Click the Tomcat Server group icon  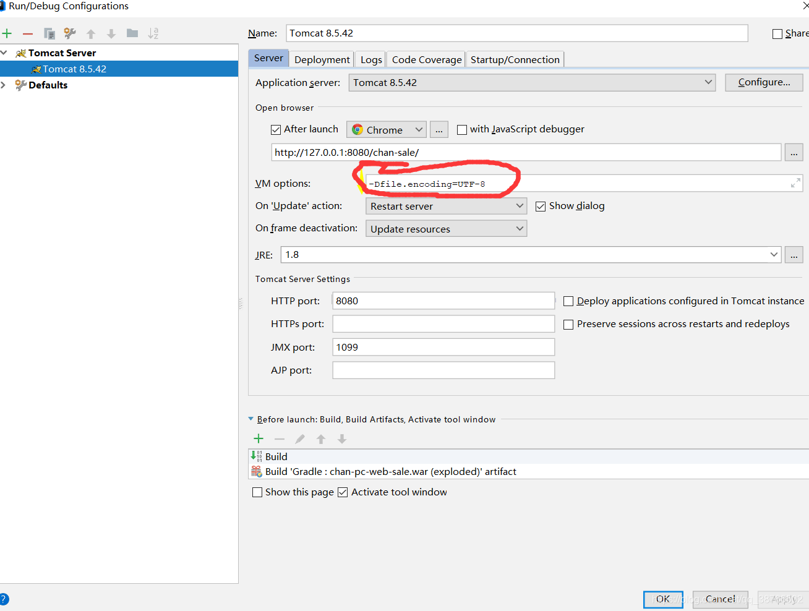21,53
